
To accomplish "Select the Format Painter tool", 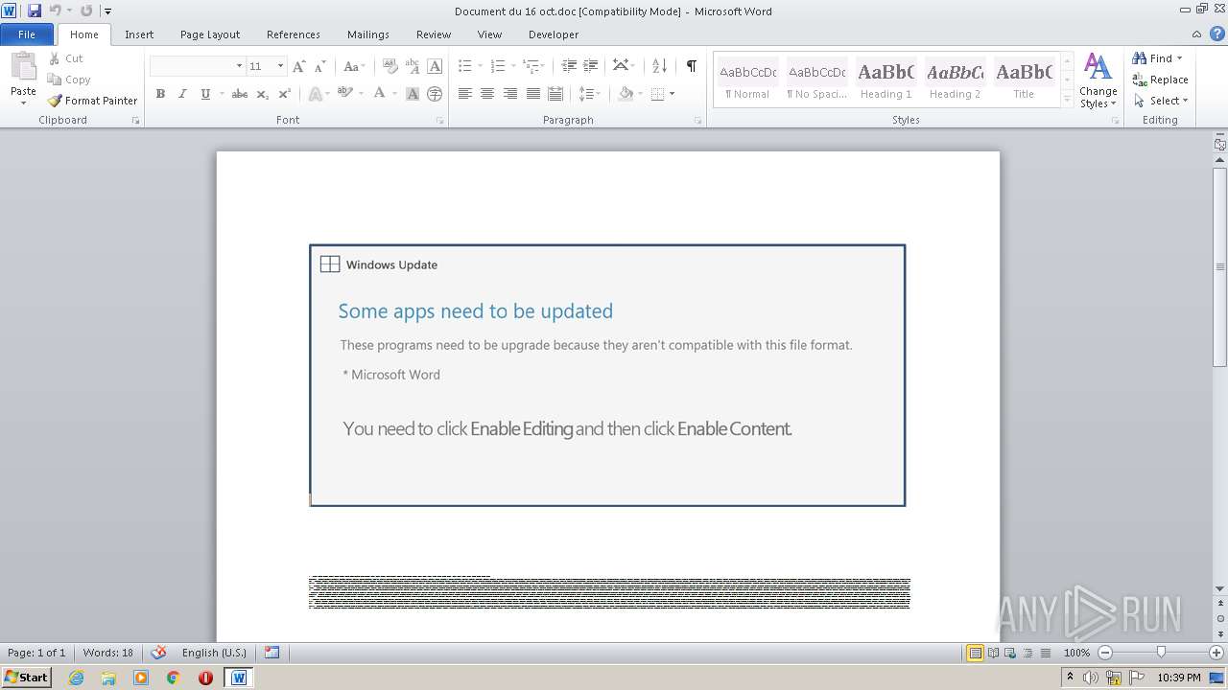I will click(93, 101).
